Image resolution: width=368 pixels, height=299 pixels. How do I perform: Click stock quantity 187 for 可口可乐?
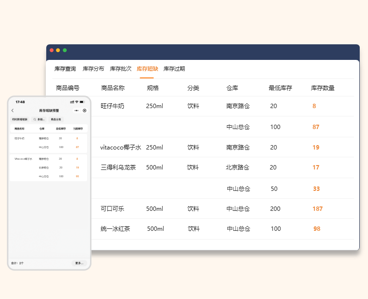317,209
